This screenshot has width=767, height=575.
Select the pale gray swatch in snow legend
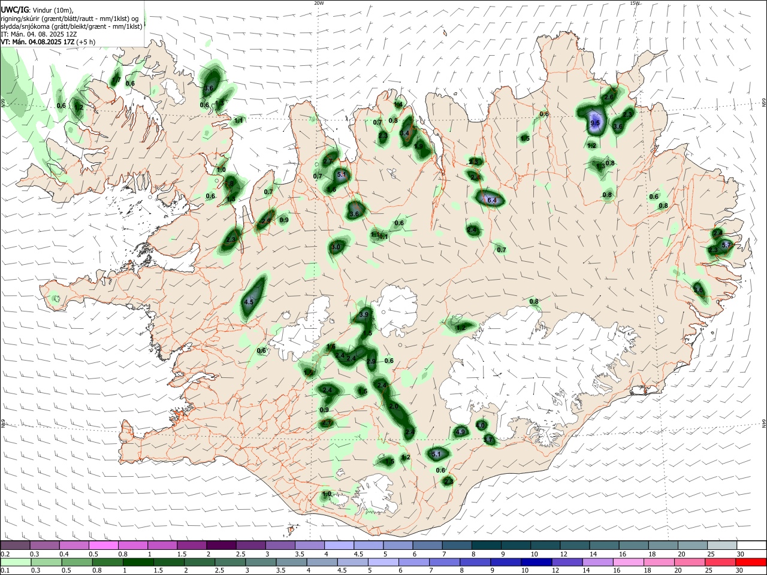tap(722, 545)
